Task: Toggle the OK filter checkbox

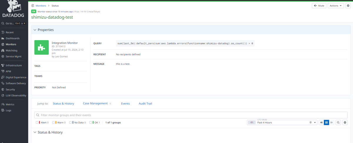Action: point(91,122)
